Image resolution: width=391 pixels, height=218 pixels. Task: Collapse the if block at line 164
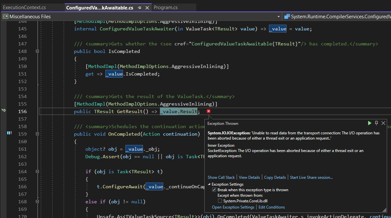(38, 172)
